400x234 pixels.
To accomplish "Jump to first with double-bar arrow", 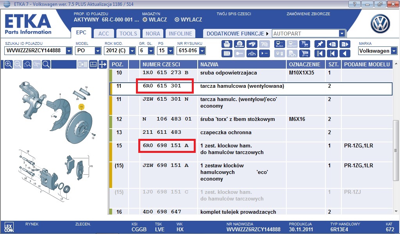I will click(320, 53).
